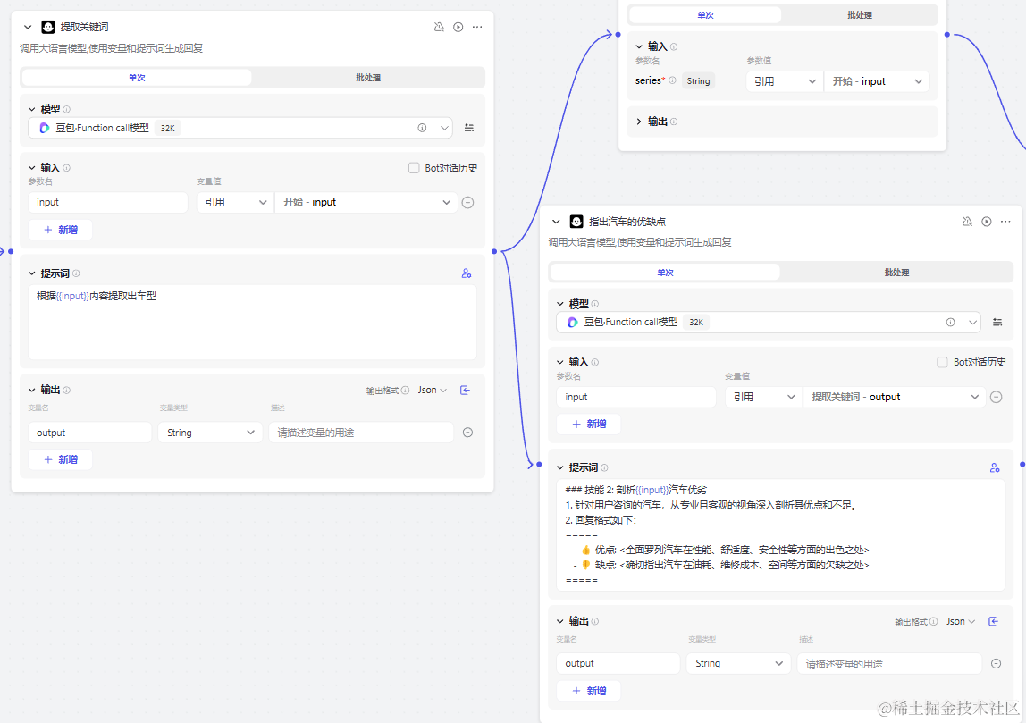Click input connection port of 指出汽车的优缺点 node
The width and height of the screenshot is (1026, 723).
[x=539, y=465]
